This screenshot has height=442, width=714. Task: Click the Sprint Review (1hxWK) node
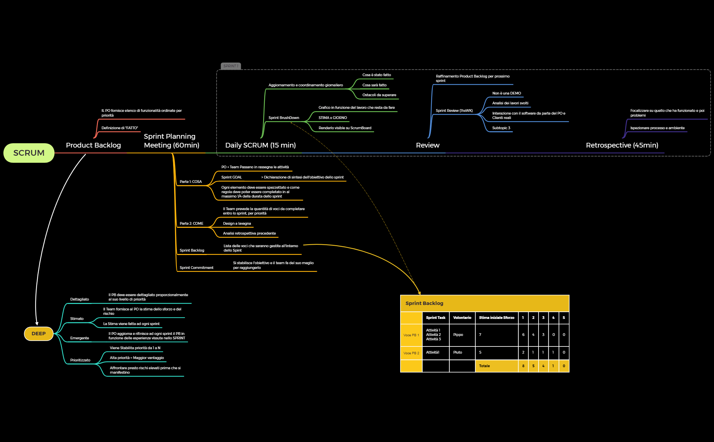(x=454, y=110)
